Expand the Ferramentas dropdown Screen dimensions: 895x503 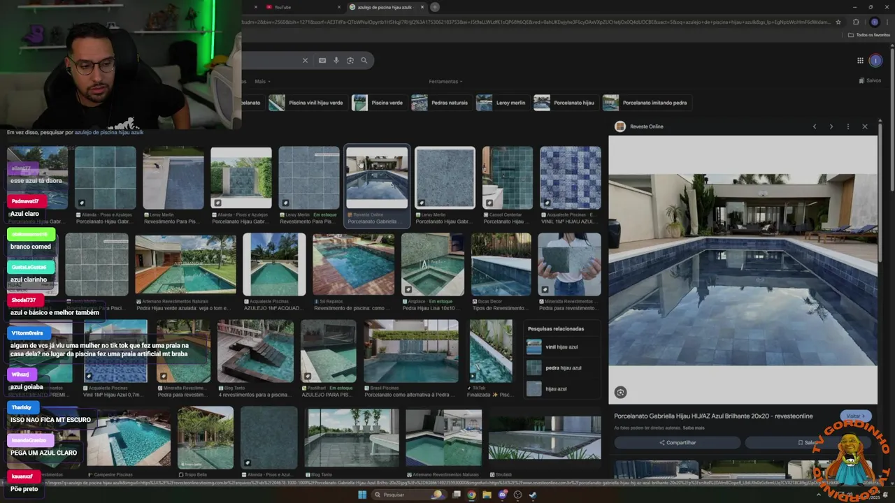tap(445, 82)
